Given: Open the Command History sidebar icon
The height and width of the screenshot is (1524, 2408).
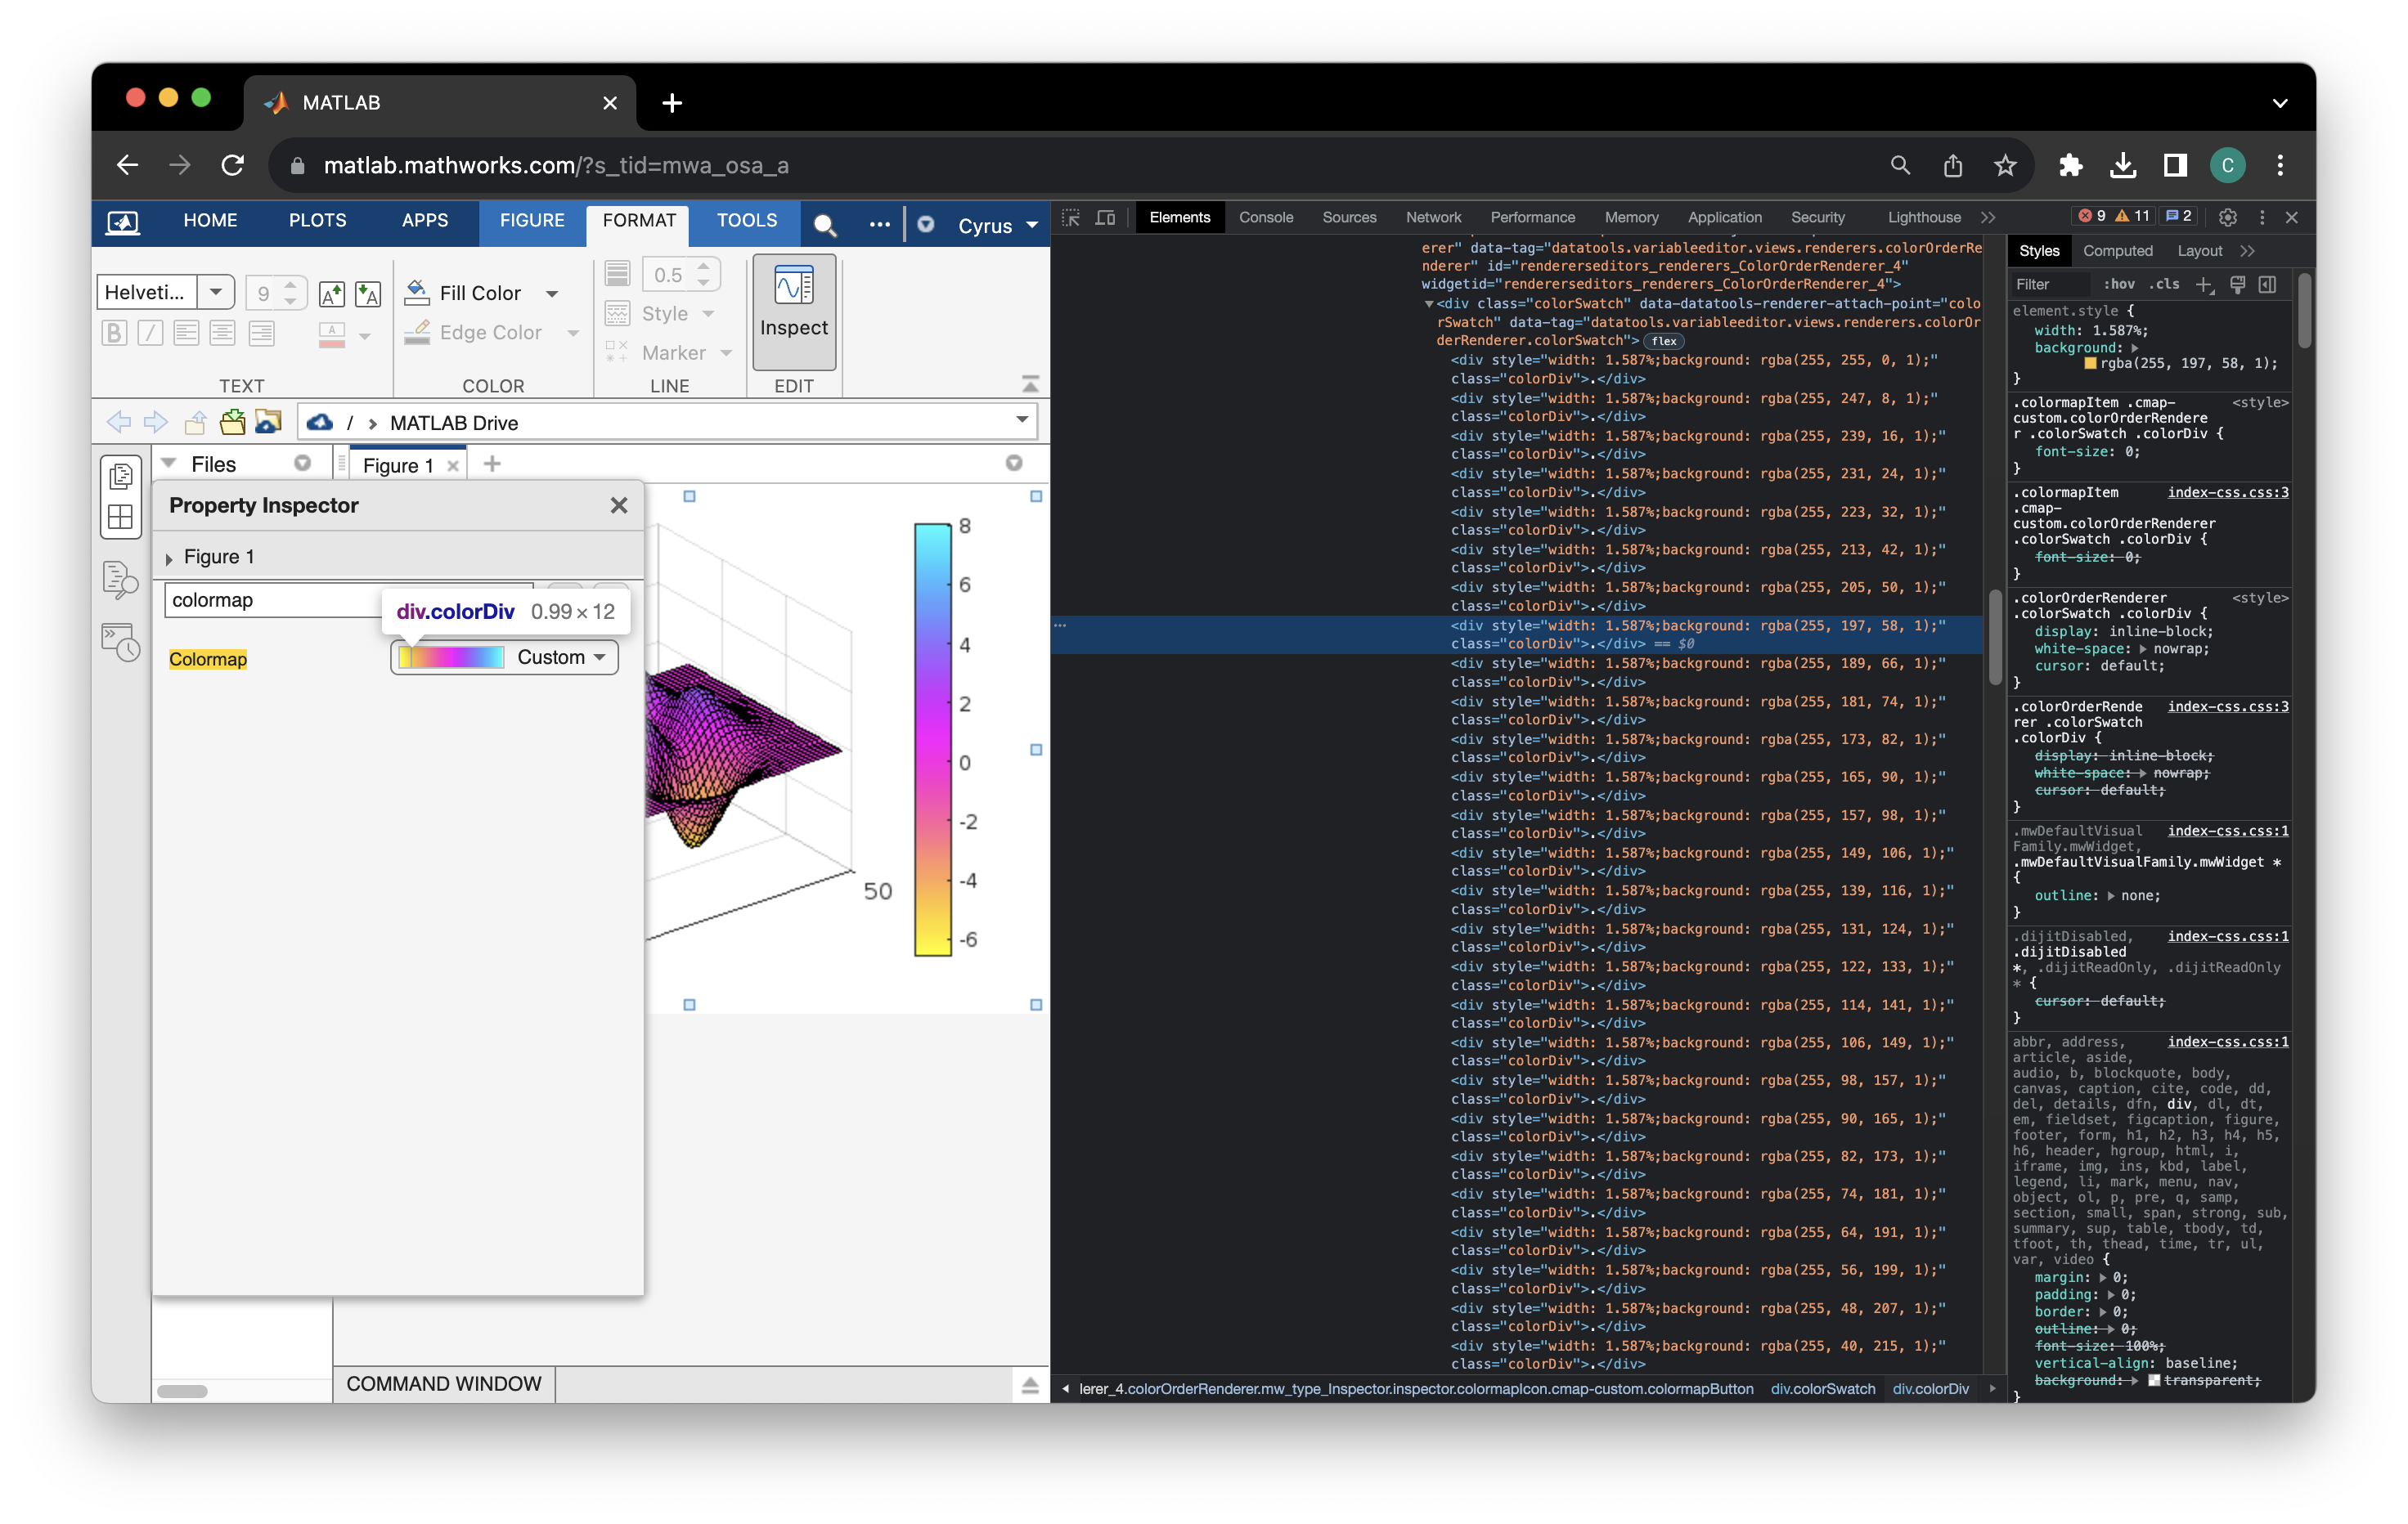Looking at the screenshot, I should coord(121,643).
